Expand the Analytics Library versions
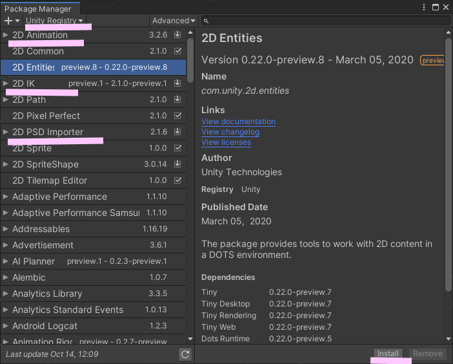Image resolution: width=453 pixels, height=364 pixels. (5, 294)
